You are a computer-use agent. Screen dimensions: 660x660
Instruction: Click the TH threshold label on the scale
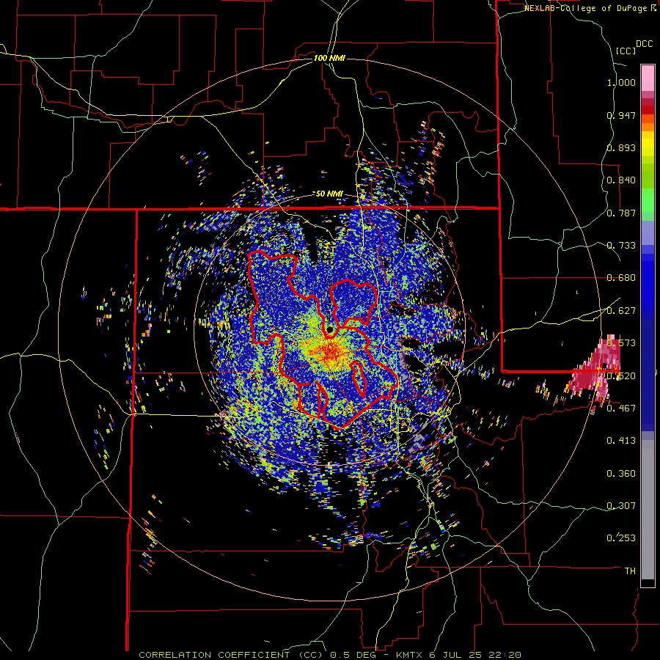point(630,571)
